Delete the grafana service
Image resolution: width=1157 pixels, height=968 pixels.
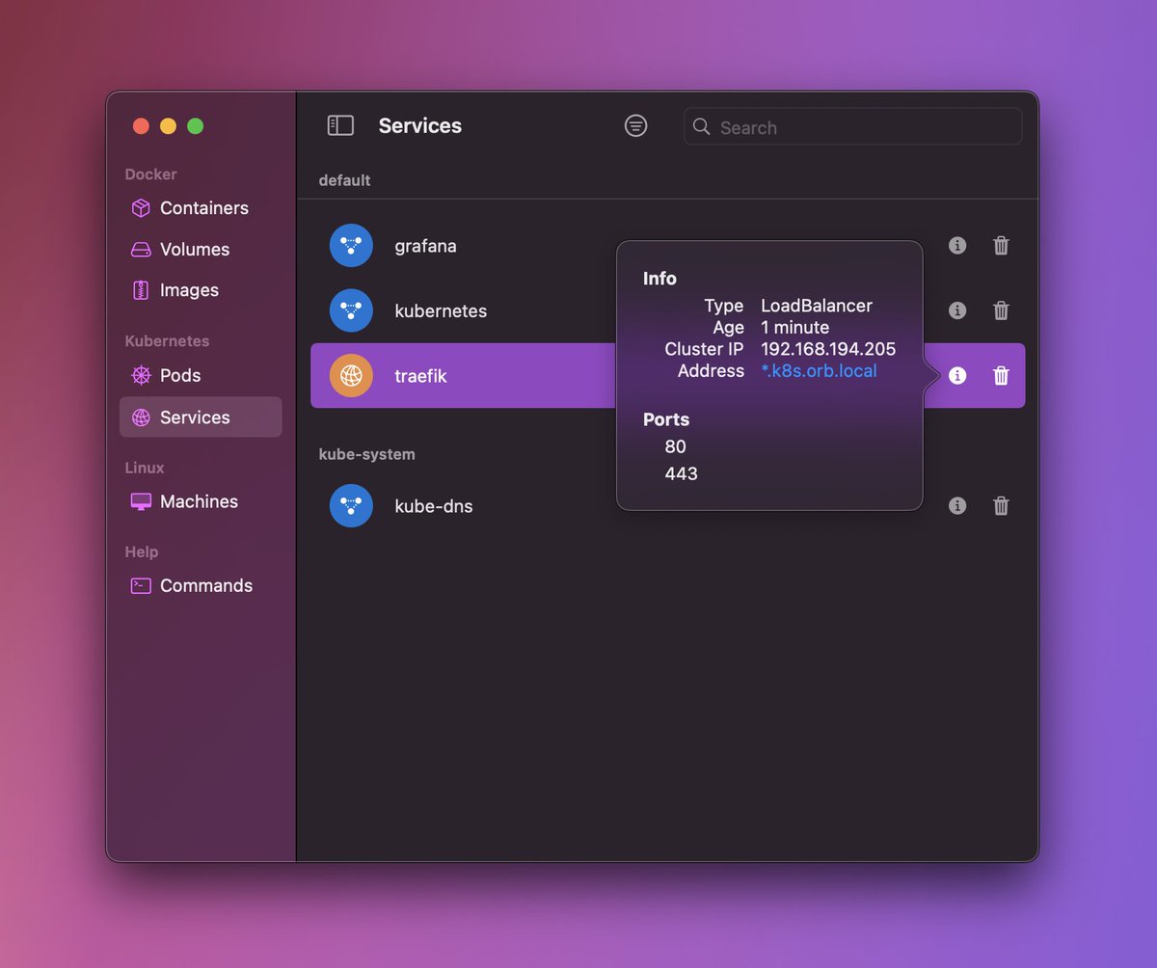[x=1001, y=246]
